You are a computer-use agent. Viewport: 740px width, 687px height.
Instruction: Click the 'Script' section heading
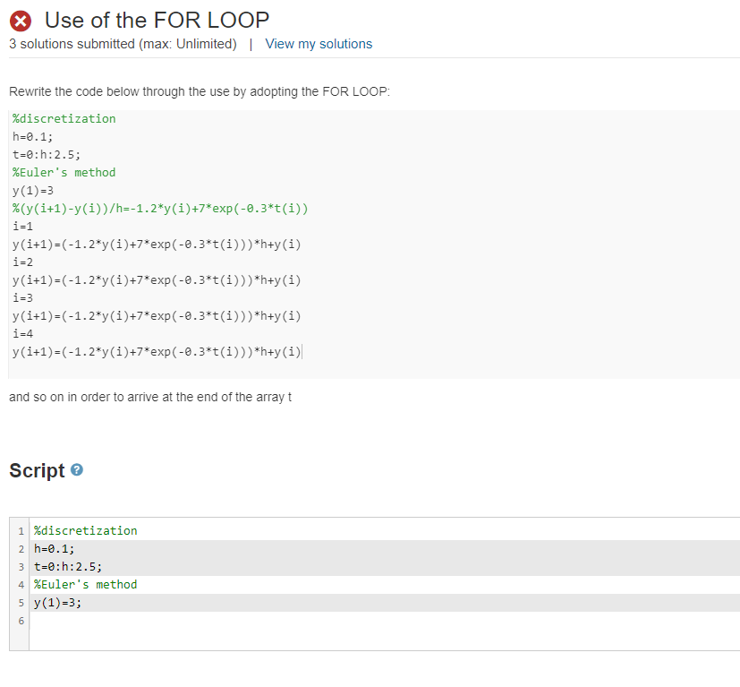click(38, 470)
